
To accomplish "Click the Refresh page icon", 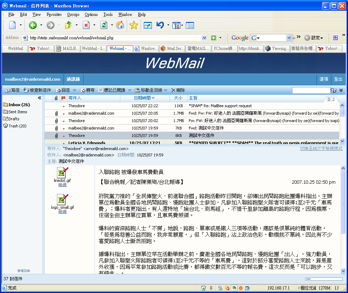I will 104,25.
